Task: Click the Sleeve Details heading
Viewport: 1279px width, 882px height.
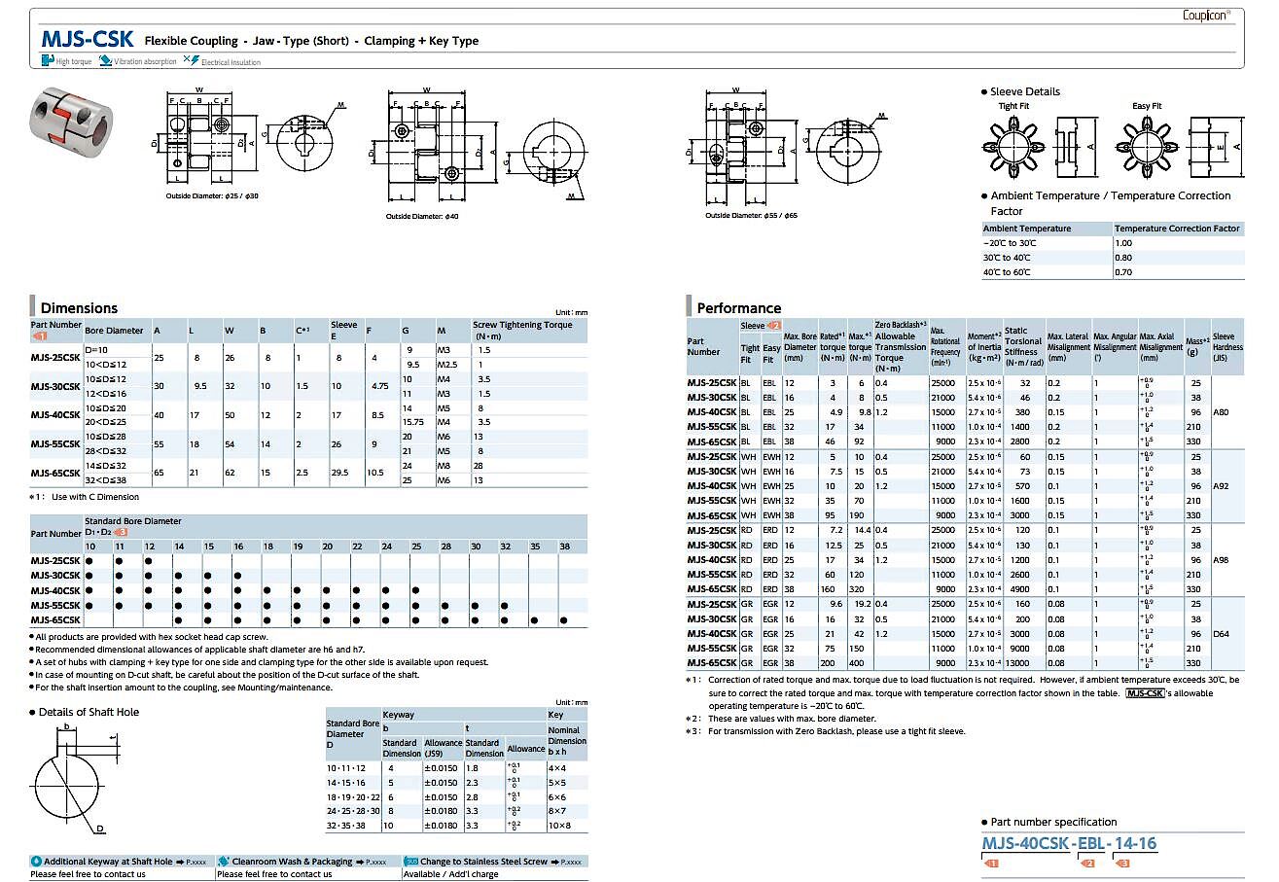Action: coord(1025,91)
